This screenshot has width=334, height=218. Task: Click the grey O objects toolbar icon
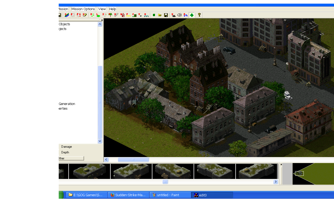[x=73, y=15]
